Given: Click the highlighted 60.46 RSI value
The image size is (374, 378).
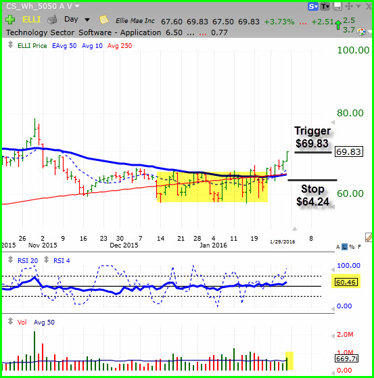Looking at the screenshot, I should [x=346, y=281].
